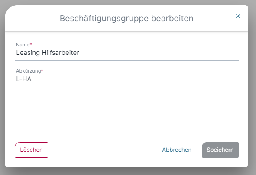The width and height of the screenshot is (256, 175).
Task: Click the Name field label
Action: pos(23,45)
